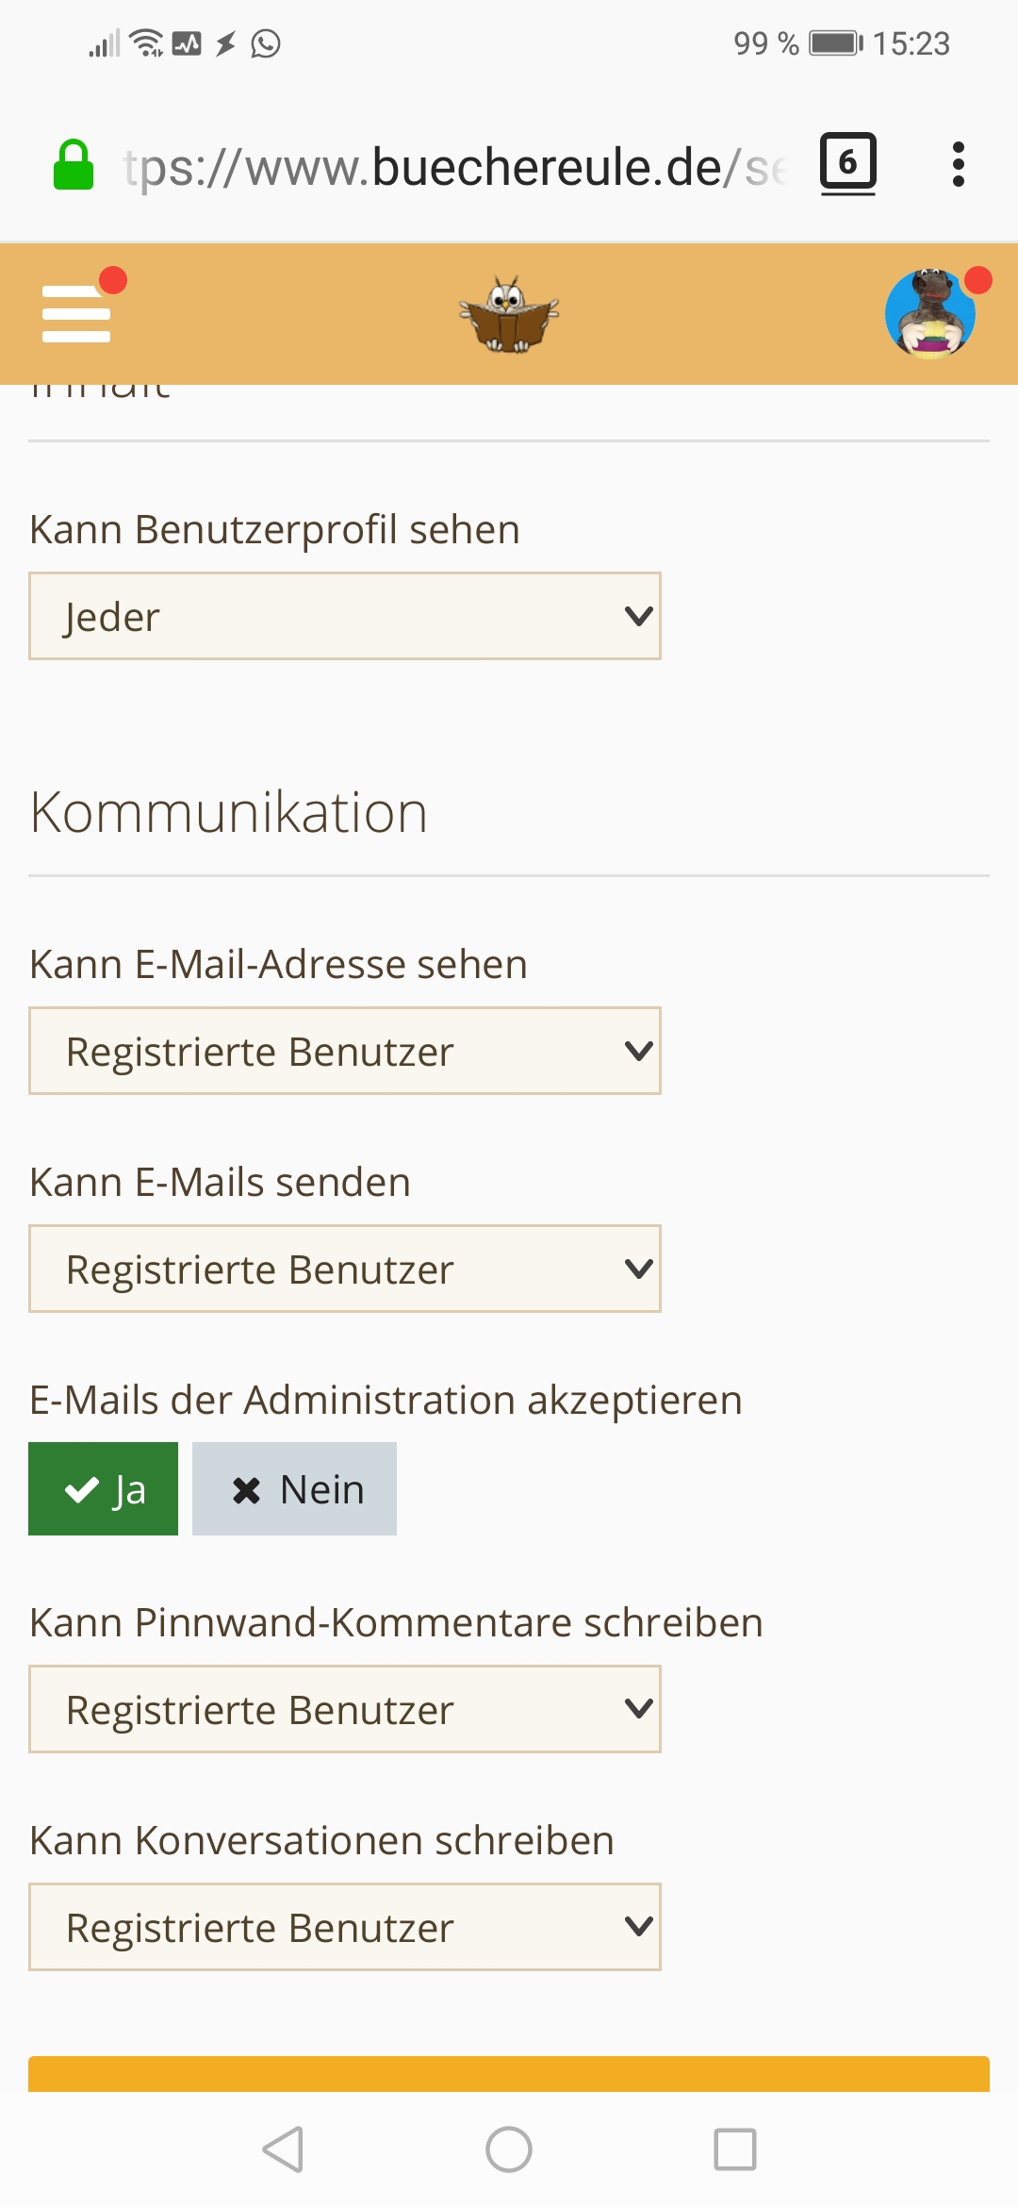This screenshot has height=2207, width=1018.
Task: Open the browser tab switcher showing 6
Action: 847,163
